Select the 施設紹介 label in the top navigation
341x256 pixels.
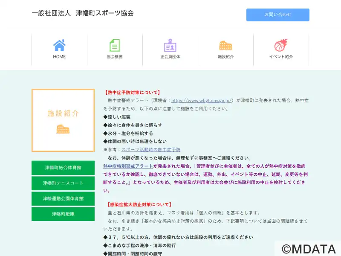click(x=225, y=57)
